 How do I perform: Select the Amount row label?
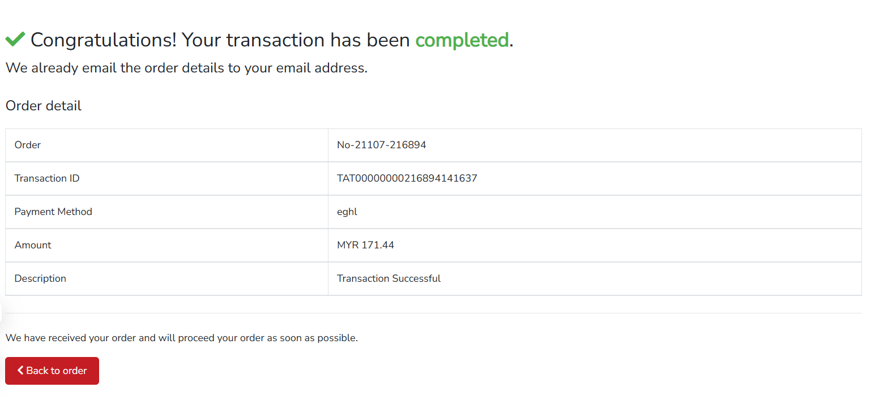(x=32, y=245)
